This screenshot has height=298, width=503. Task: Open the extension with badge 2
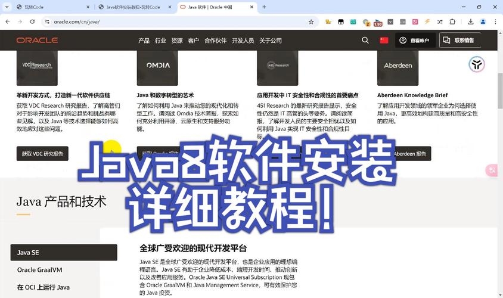coord(366,22)
